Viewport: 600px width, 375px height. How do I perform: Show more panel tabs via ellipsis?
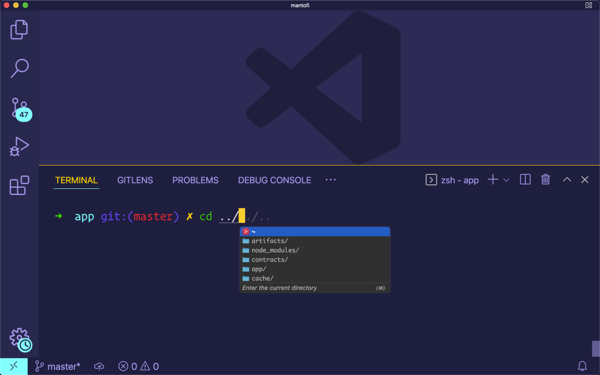pos(331,179)
